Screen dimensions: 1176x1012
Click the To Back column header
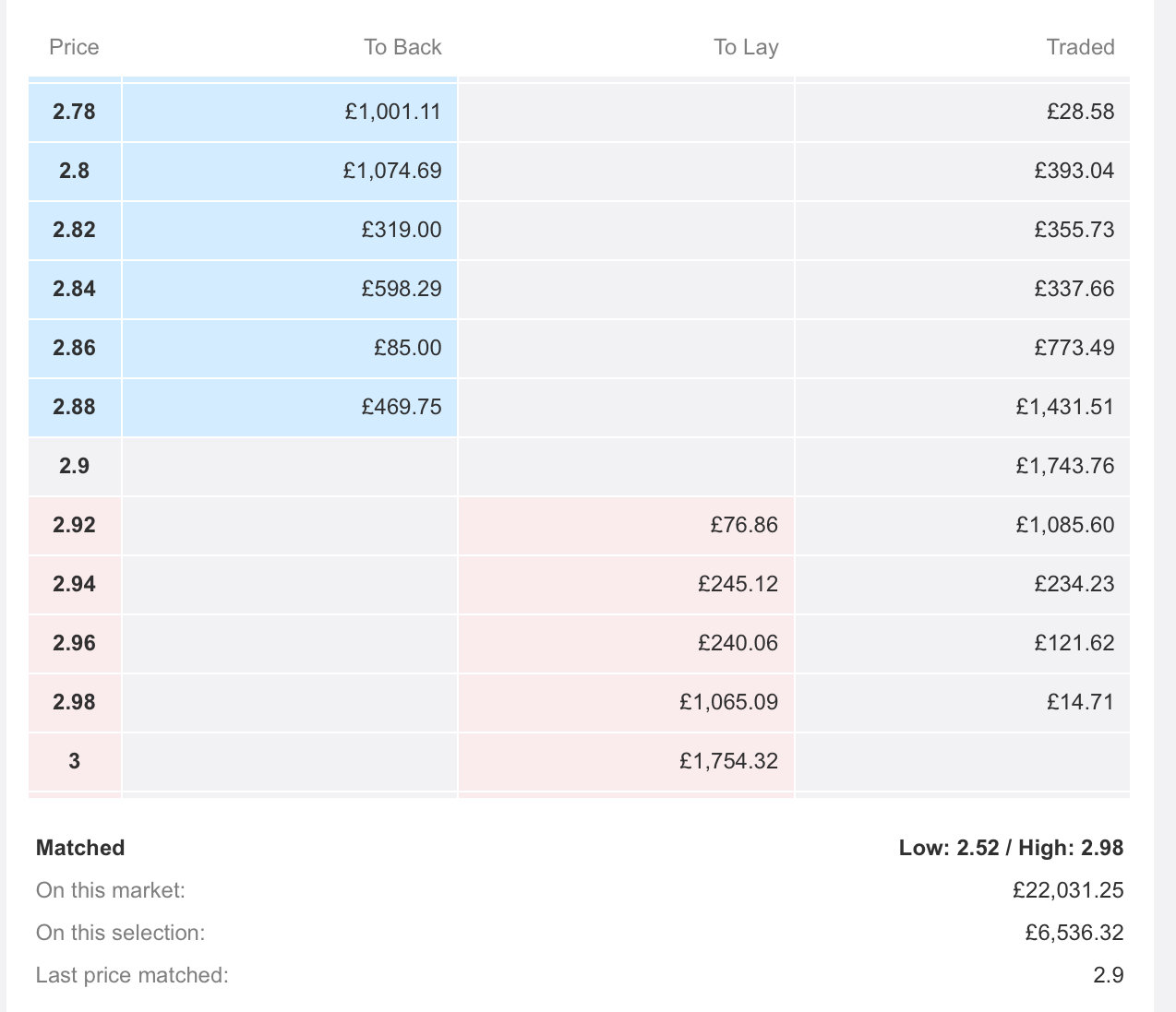[x=402, y=47]
